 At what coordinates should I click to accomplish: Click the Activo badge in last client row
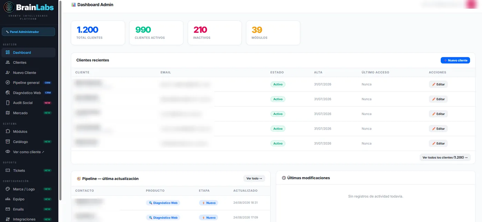pos(278,143)
